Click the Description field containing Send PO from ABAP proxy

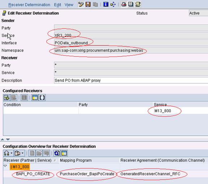(131, 80)
